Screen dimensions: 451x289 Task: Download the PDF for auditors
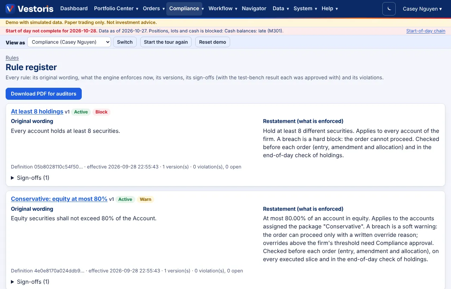point(44,94)
